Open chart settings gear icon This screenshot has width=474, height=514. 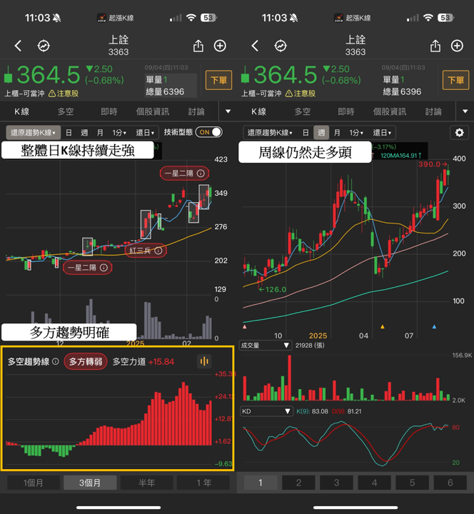coord(460,133)
